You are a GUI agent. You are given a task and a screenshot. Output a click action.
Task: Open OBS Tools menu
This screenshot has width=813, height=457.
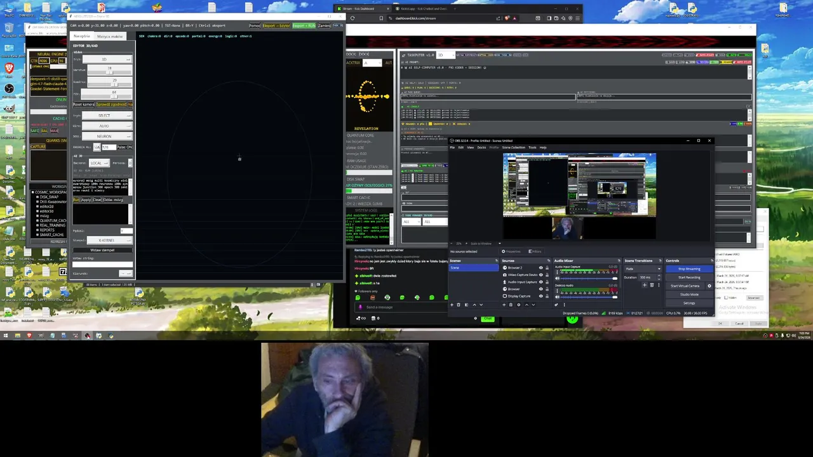point(532,147)
